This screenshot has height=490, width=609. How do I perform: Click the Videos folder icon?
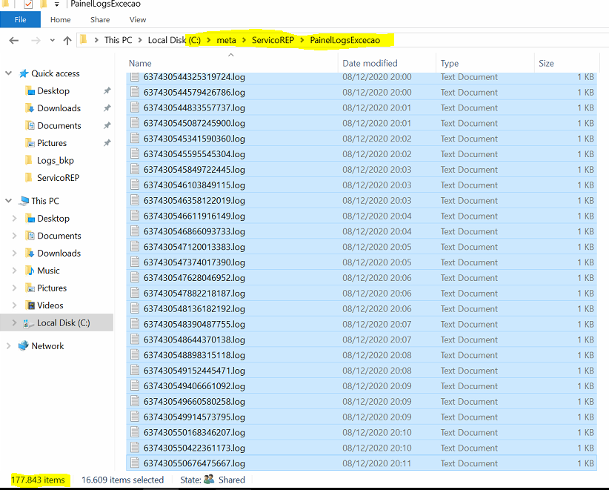30,305
